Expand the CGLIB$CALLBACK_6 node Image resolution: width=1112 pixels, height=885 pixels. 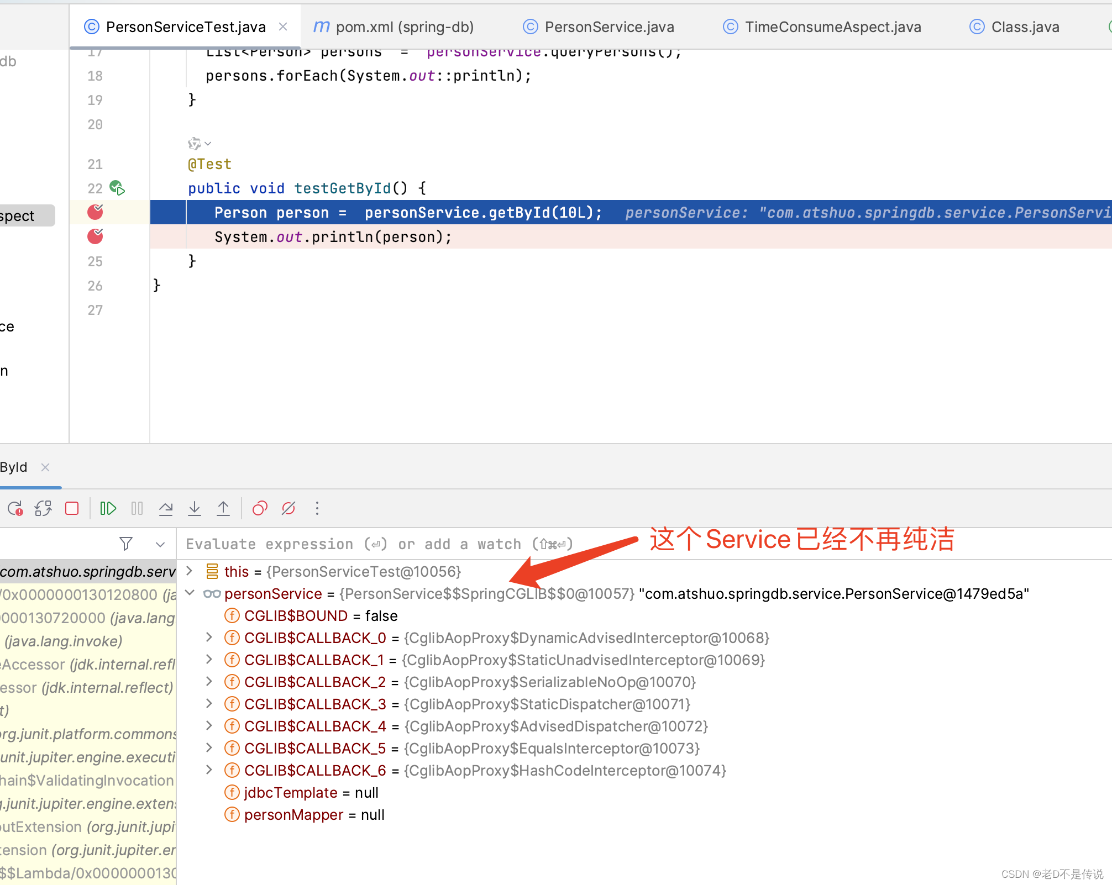[209, 770]
